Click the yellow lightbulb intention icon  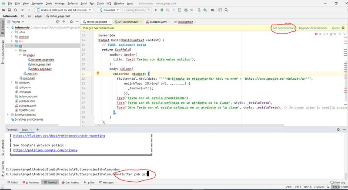pos(97,73)
